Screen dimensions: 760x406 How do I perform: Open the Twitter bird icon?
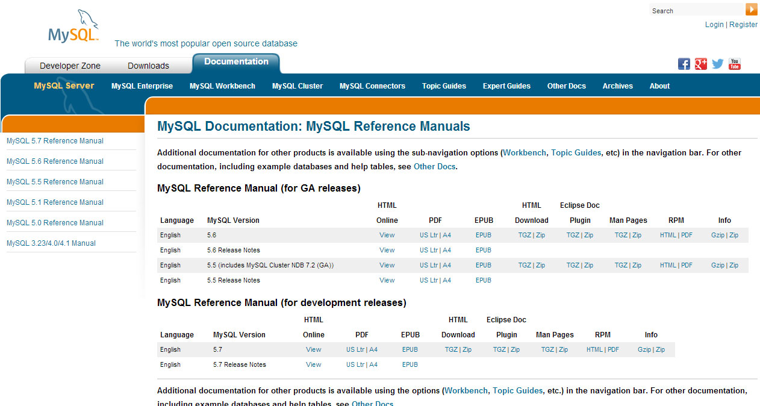[x=718, y=64]
